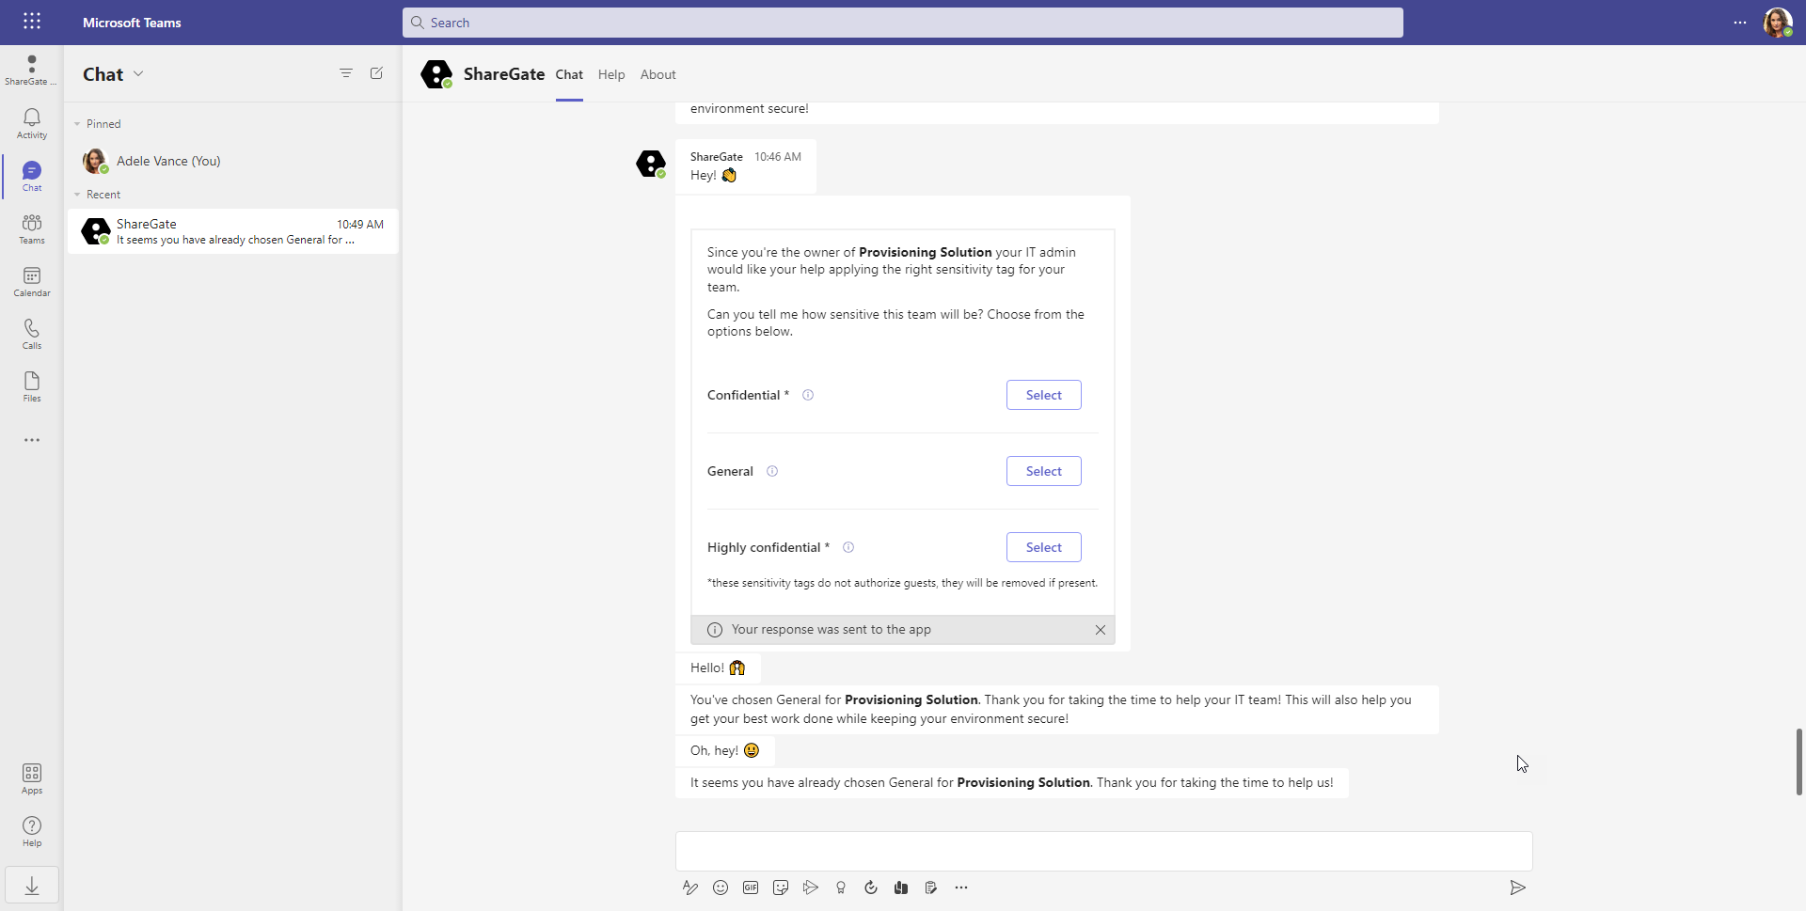Click the Praise badge icon
Screen dimensions: 1806x911
pyautogui.click(x=841, y=887)
